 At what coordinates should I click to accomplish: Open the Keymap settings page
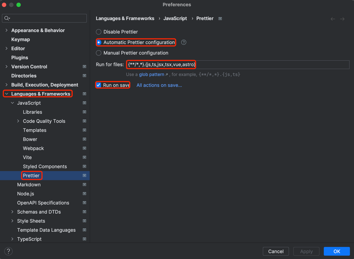(21, 40)
